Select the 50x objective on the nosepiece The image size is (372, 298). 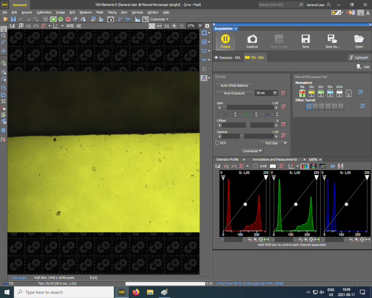(x=330, y=93)
